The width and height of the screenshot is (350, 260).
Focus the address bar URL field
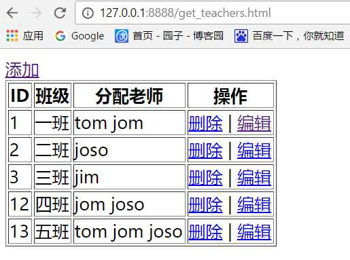point(213,13)
